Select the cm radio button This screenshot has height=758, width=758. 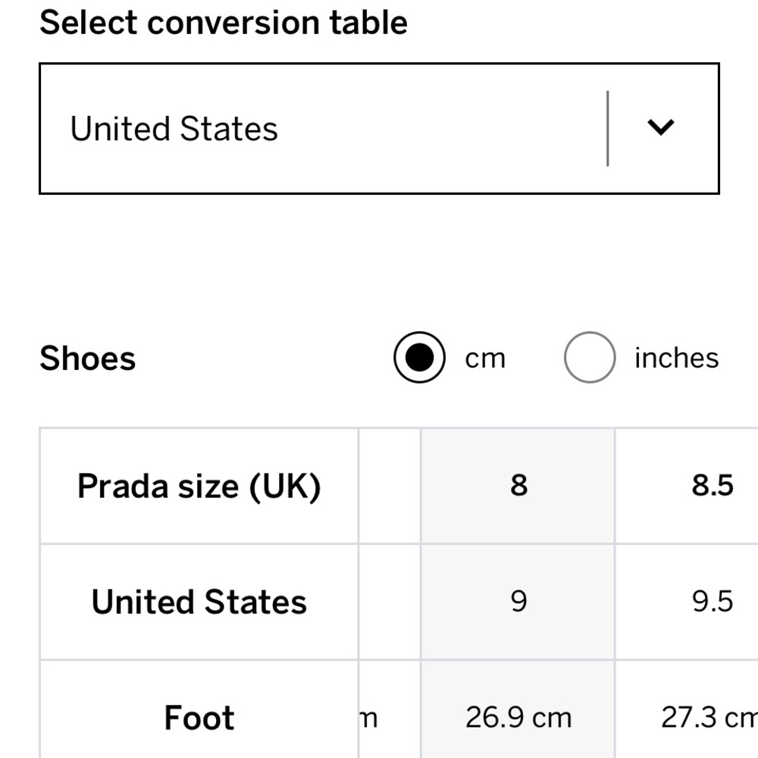click(x=419, y=357)
